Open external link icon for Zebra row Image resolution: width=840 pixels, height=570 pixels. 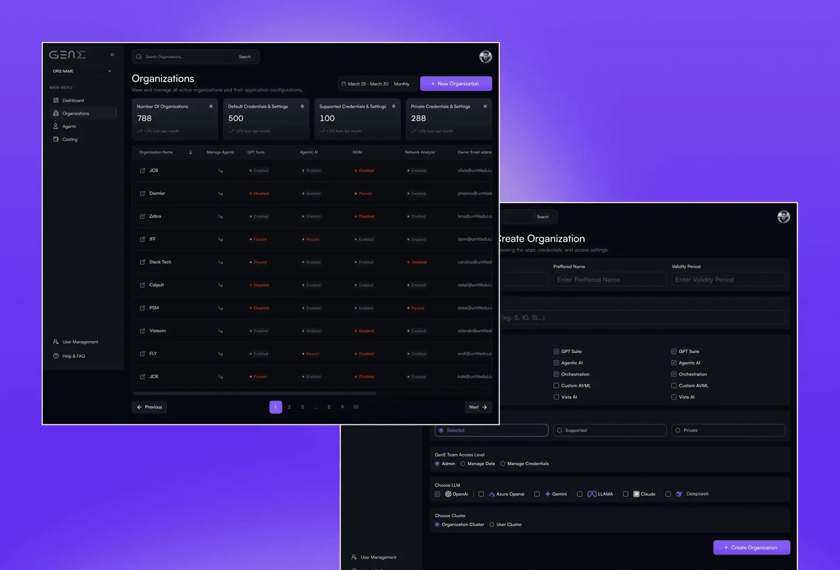click(142, 216)
